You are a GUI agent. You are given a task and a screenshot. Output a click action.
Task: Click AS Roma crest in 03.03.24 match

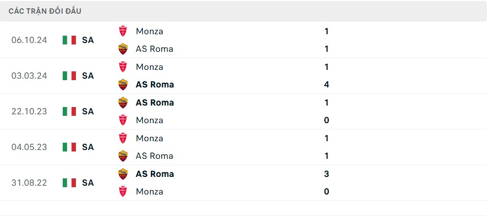pos(123,85)
